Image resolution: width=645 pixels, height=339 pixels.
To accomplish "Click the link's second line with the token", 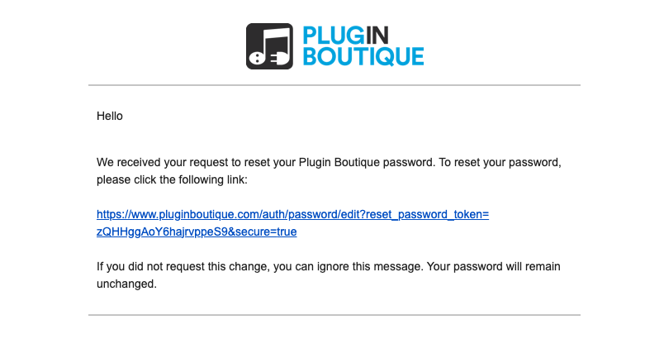I will pos(197,232).
